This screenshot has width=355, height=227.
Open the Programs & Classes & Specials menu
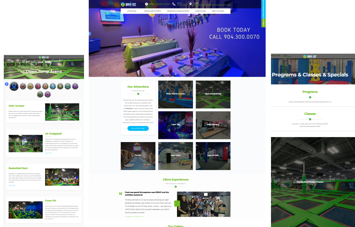tap(178, 11)
